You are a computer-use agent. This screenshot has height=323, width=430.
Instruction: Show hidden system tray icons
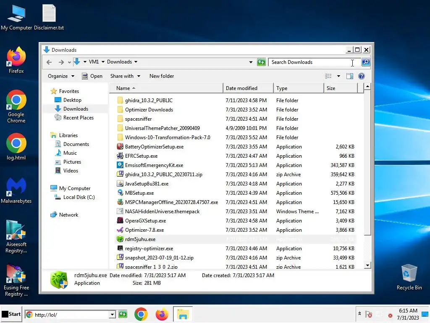click(x=359, y=314)
